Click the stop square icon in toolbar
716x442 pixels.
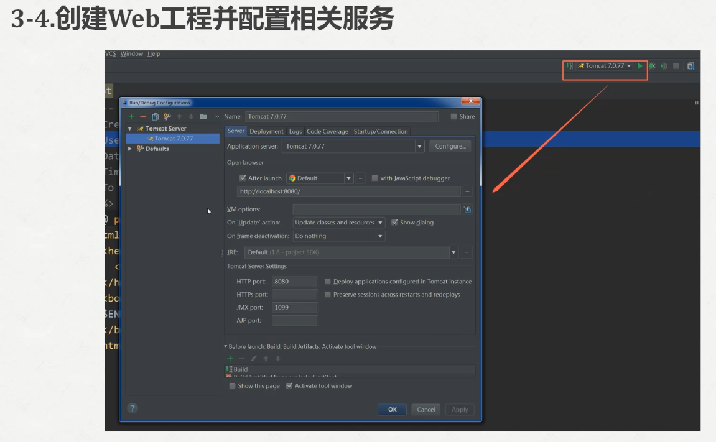click(x=676, y=66)
